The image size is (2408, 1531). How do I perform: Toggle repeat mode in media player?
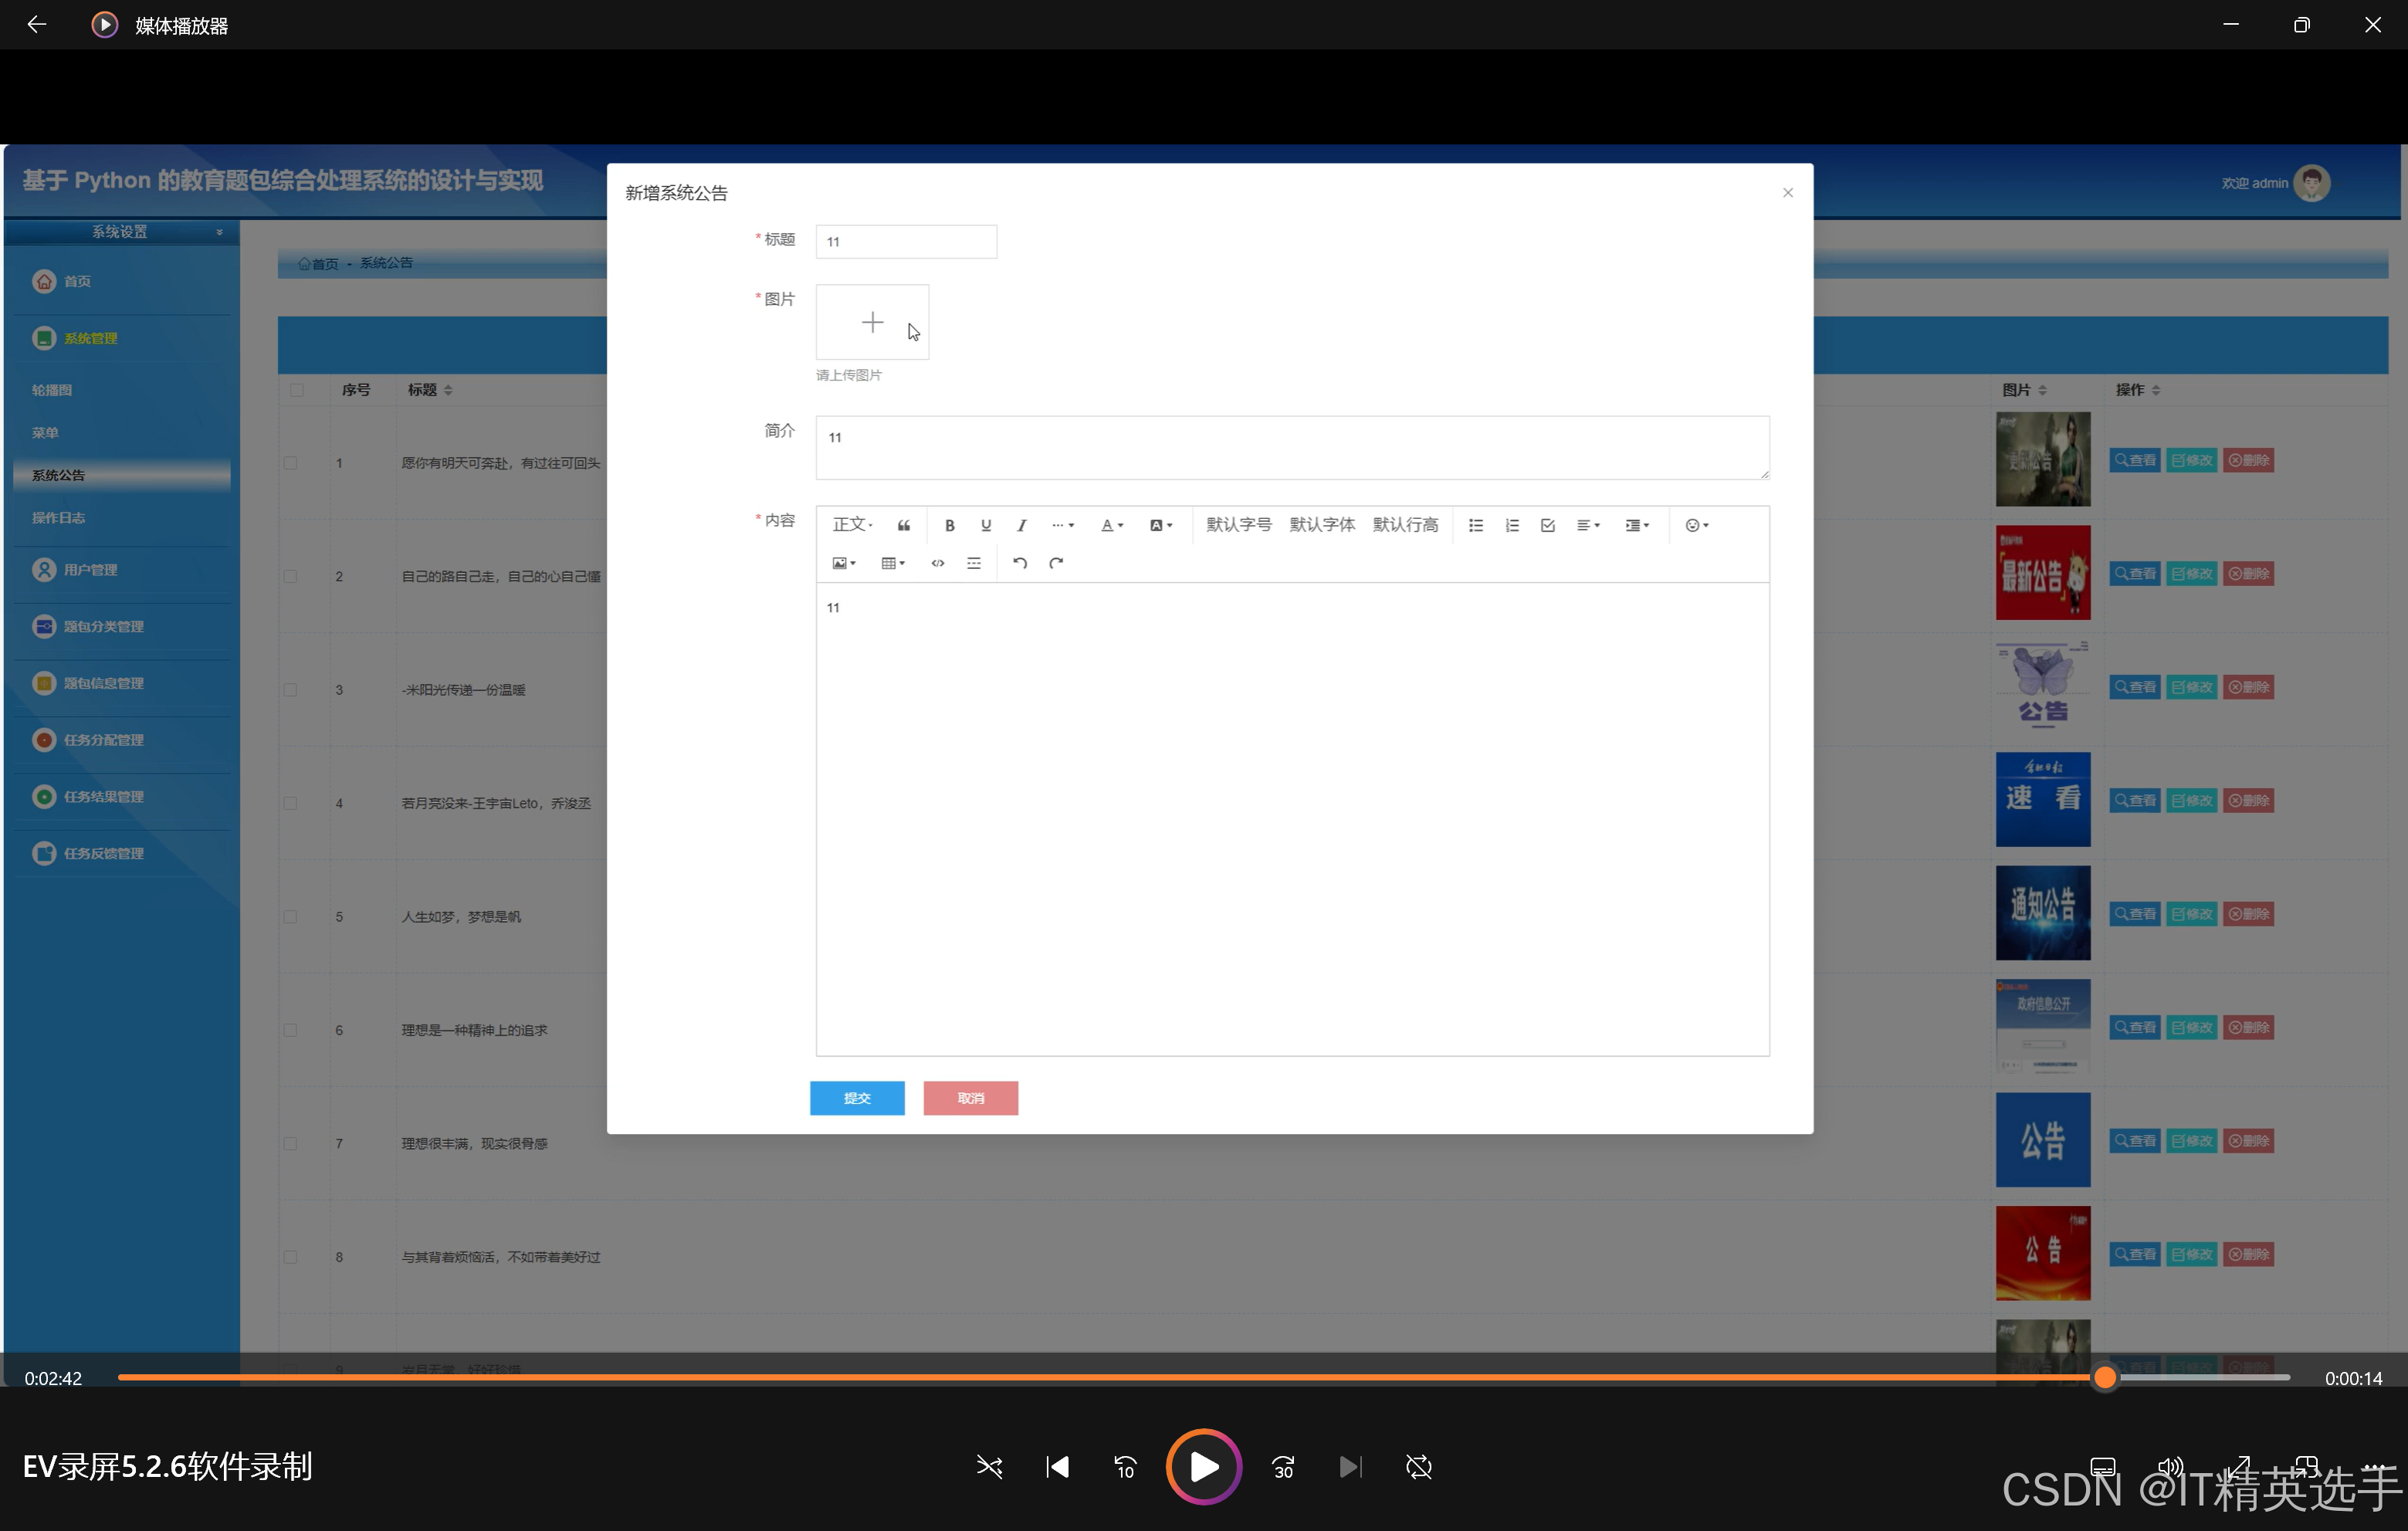tap(1419, 1467)
